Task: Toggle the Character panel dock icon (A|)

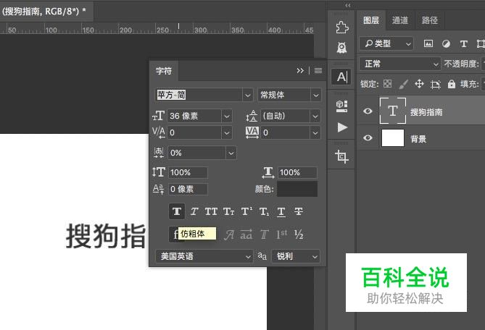Action: point(341,77)
